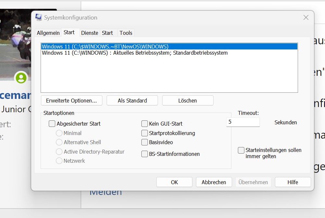Select the Netzwerk radio option
Viewport: 325px width, 218px height.
pyautogui.click(x=59, y=161)
